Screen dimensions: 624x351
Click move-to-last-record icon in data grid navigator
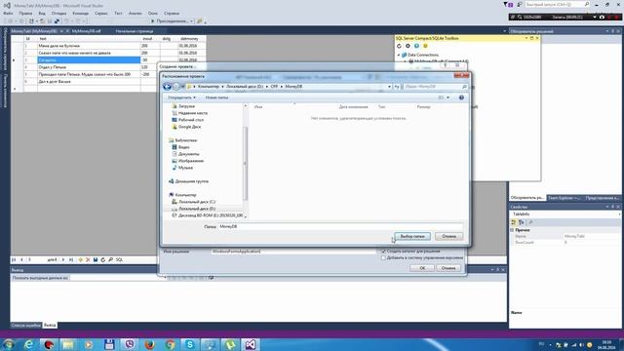tap(71, 260)
